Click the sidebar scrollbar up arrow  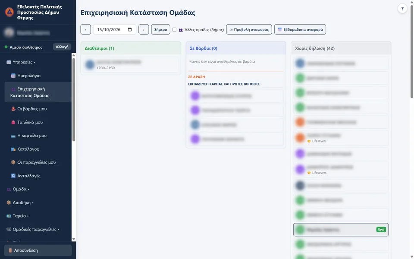pos(74,55)
